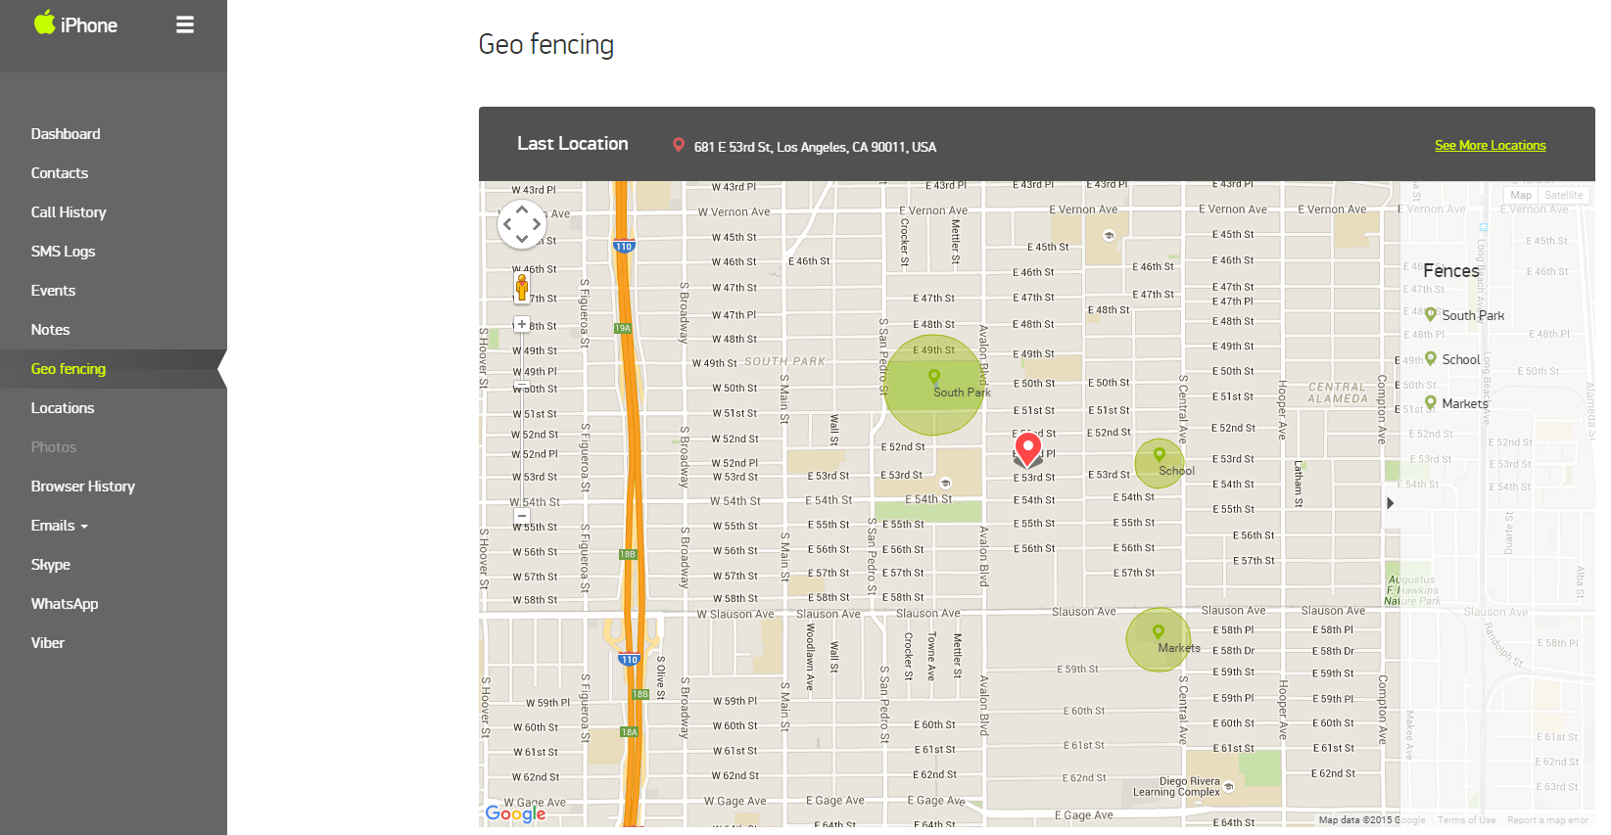This screenshot has height=835, width=1611.
Task: Select School in the Fences list
Action: coord(1452,359)
